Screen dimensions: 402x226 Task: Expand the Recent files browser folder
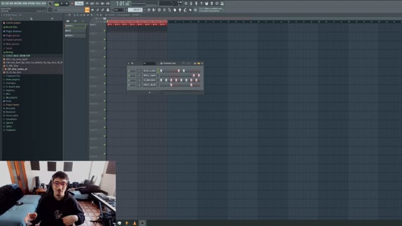11,27
